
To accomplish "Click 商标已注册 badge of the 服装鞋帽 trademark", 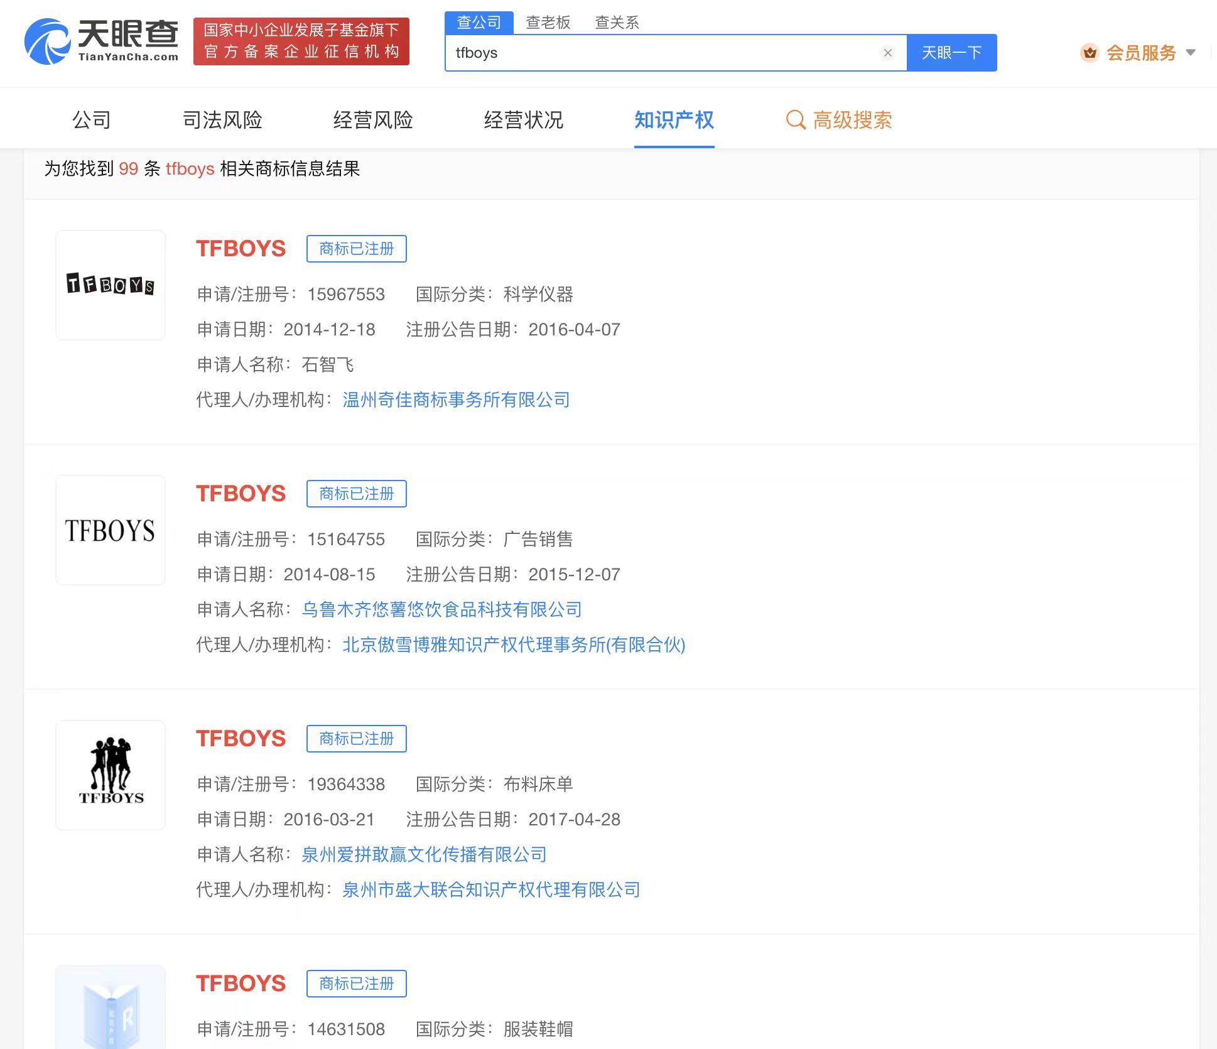I will pos(357,984).
